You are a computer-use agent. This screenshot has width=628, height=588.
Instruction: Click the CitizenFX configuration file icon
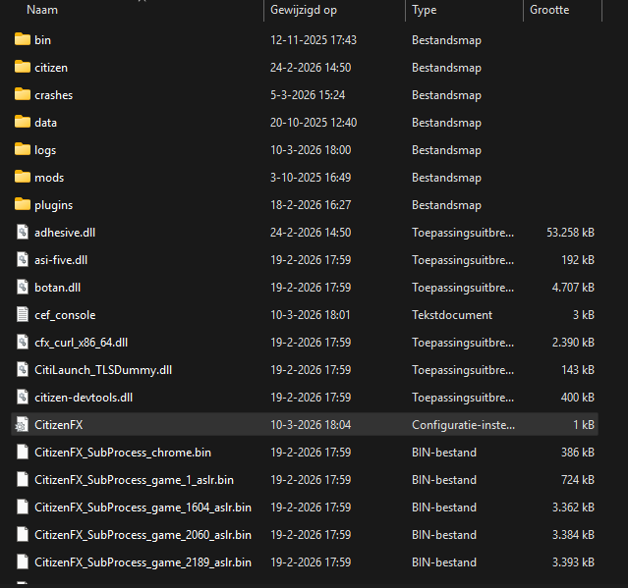tap(22, 425)
